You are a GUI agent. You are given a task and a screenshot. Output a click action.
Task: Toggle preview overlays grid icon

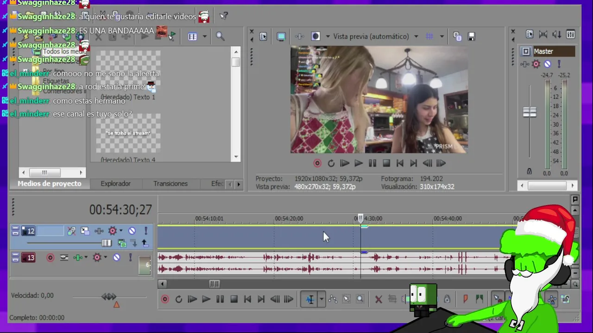click(429, 37)
